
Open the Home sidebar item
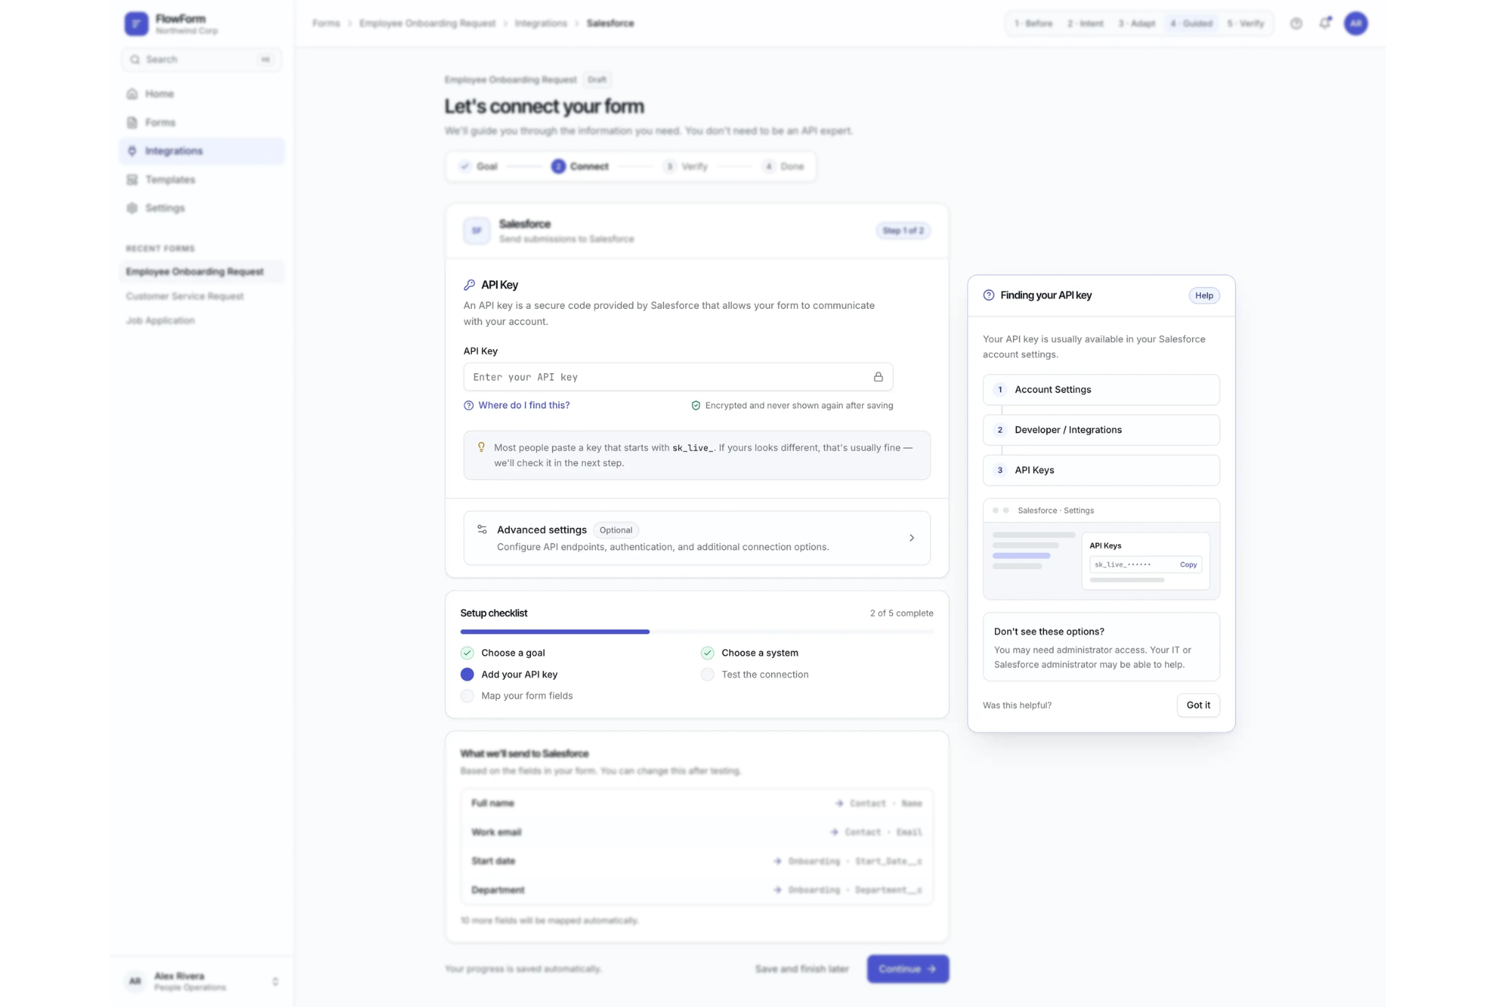202,93
